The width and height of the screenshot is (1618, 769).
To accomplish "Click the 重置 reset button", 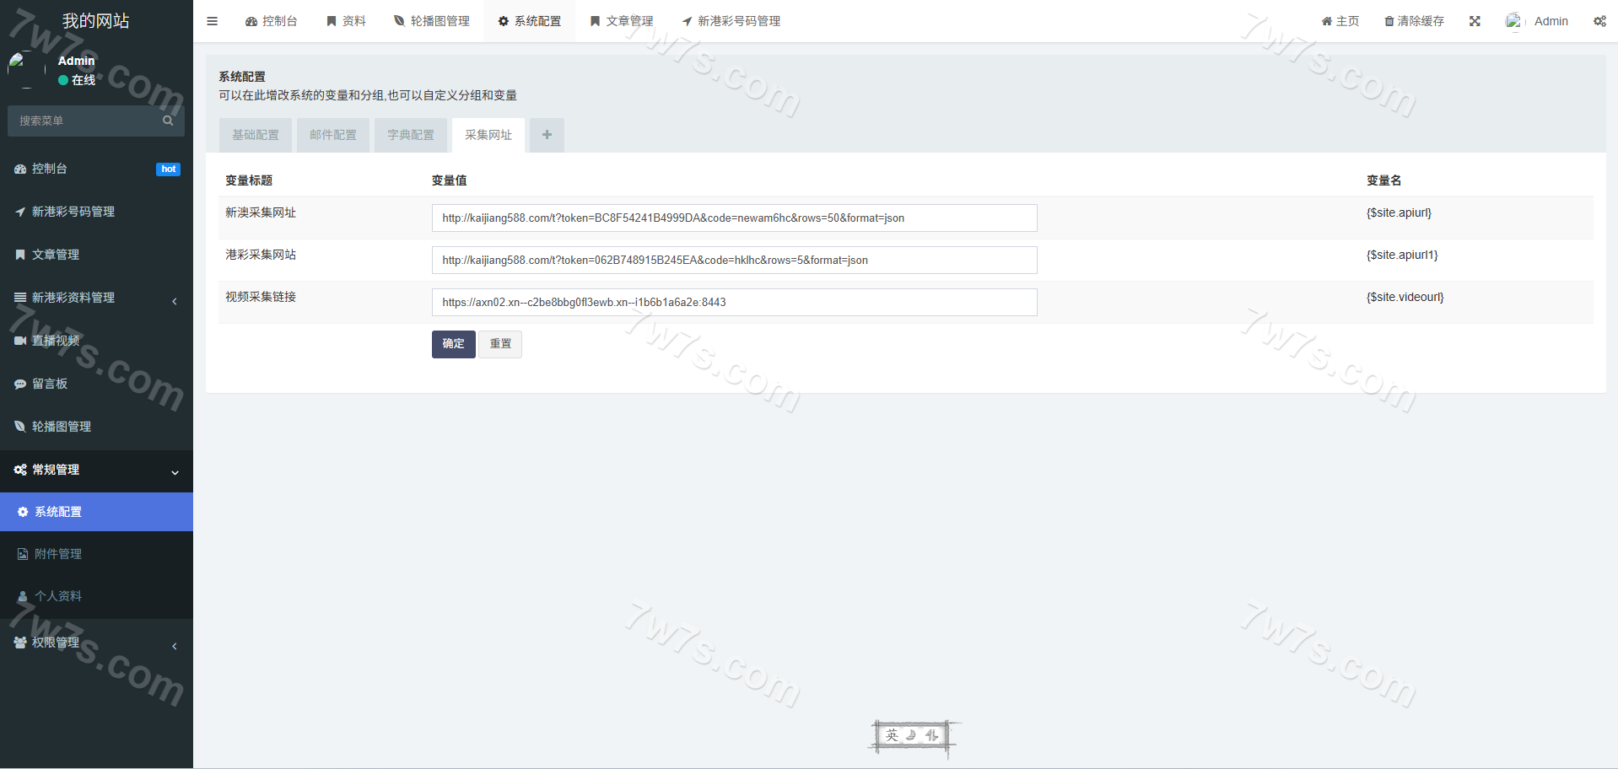I will point(500,344).
